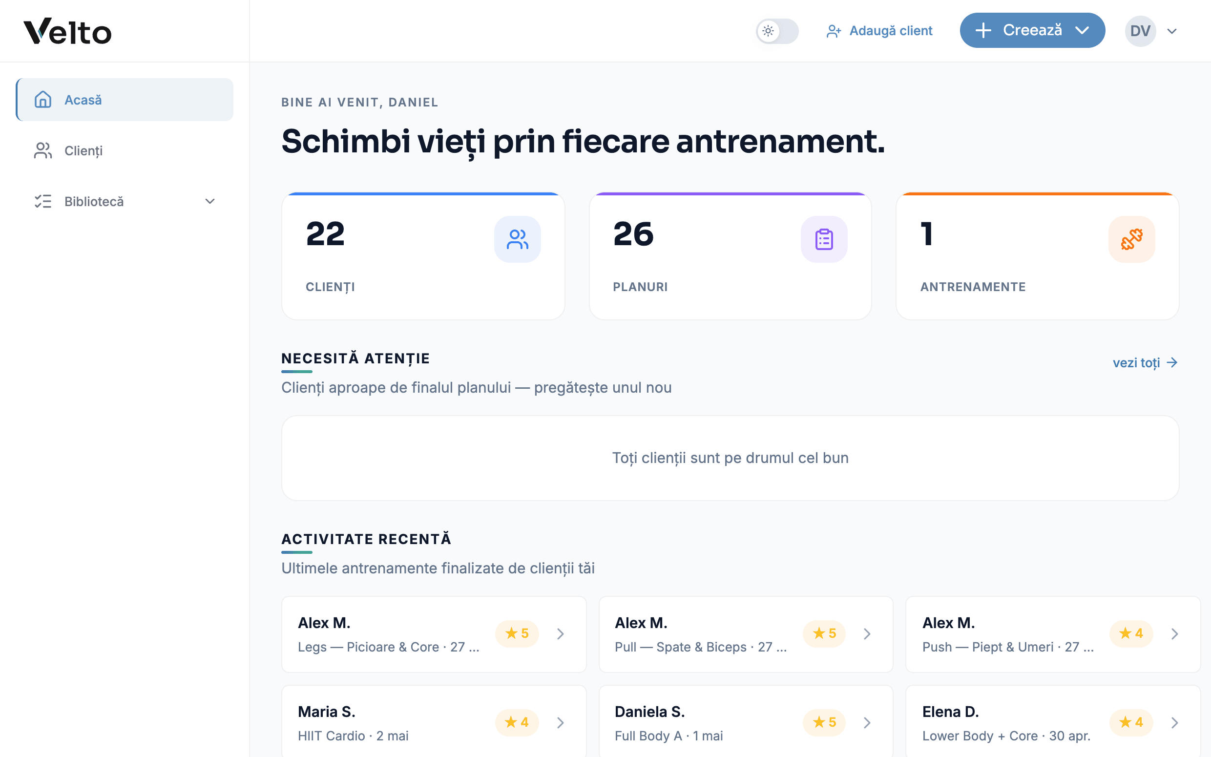The height and width of the screenshot is (757, 1211).
Task: Select Acasă in the sidebar menu
Action: (x=125, y=100)
